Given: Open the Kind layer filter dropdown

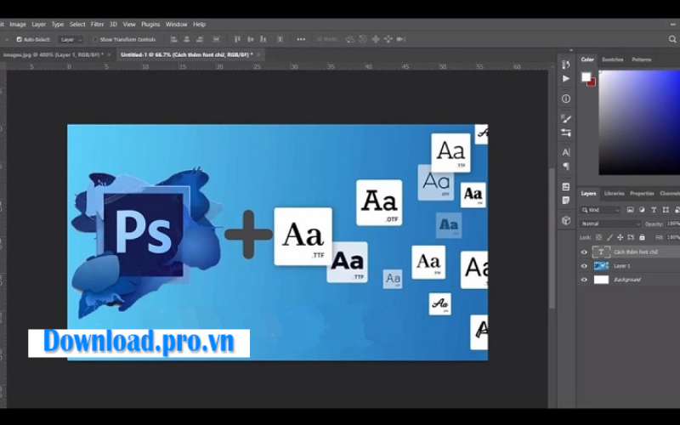Looking at the screenshot, I should pyautogui.click(x=601, y=210).
